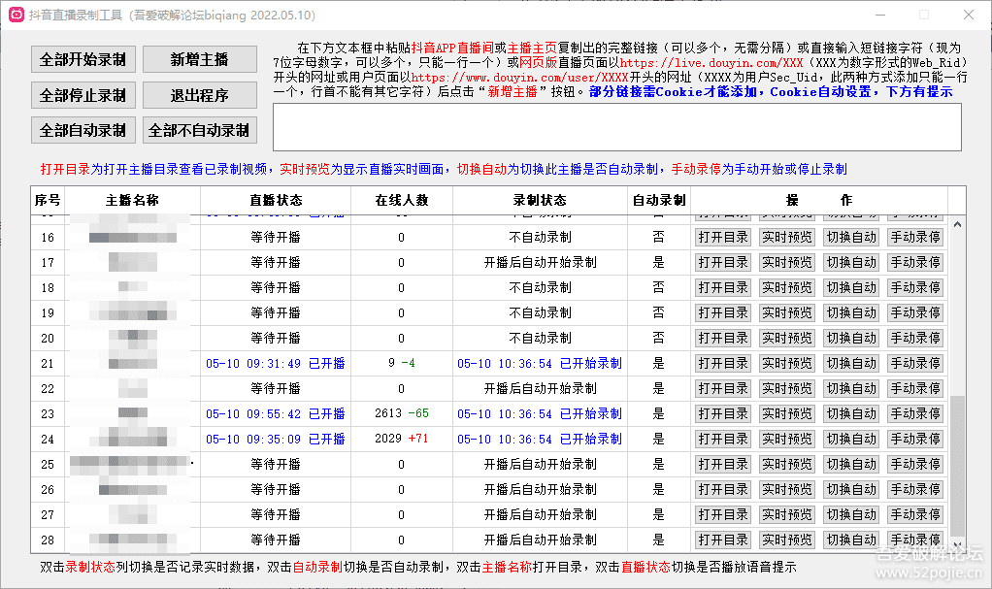Select row 21 recording status 已开始录制 cell
The image size is (992, 589).
click(540, 363)
